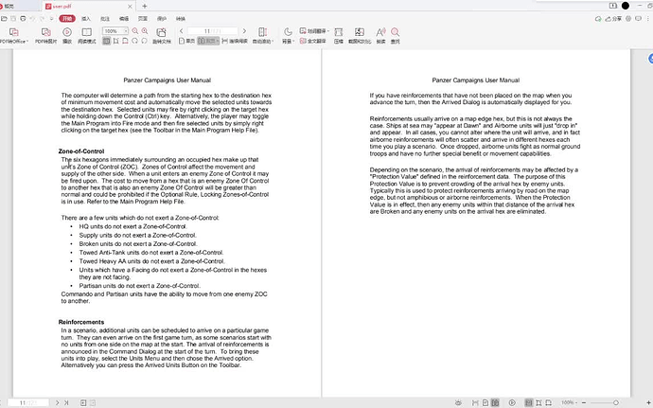Viewport: 653px width, 408px height.
Task: Open the auto scroll dropdown
Action: point(263,35)
